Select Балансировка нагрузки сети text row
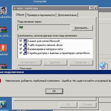Image resolution: width=111 pixels, height=111 pixels. 45,49
